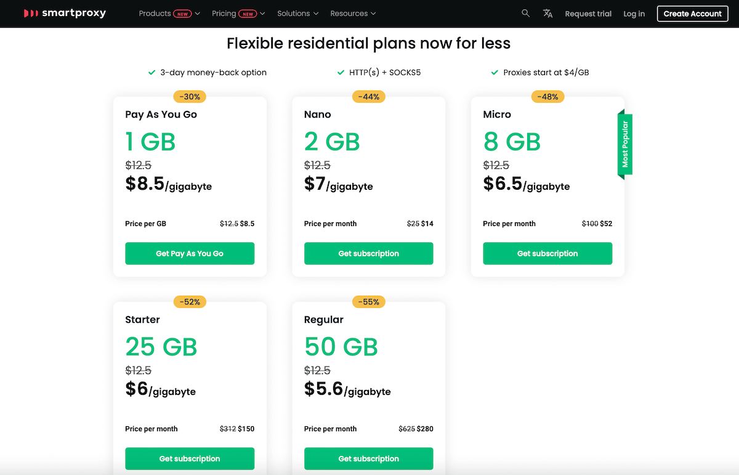Click the $14 monthly price
739x475 pixels.
point(427,224)
